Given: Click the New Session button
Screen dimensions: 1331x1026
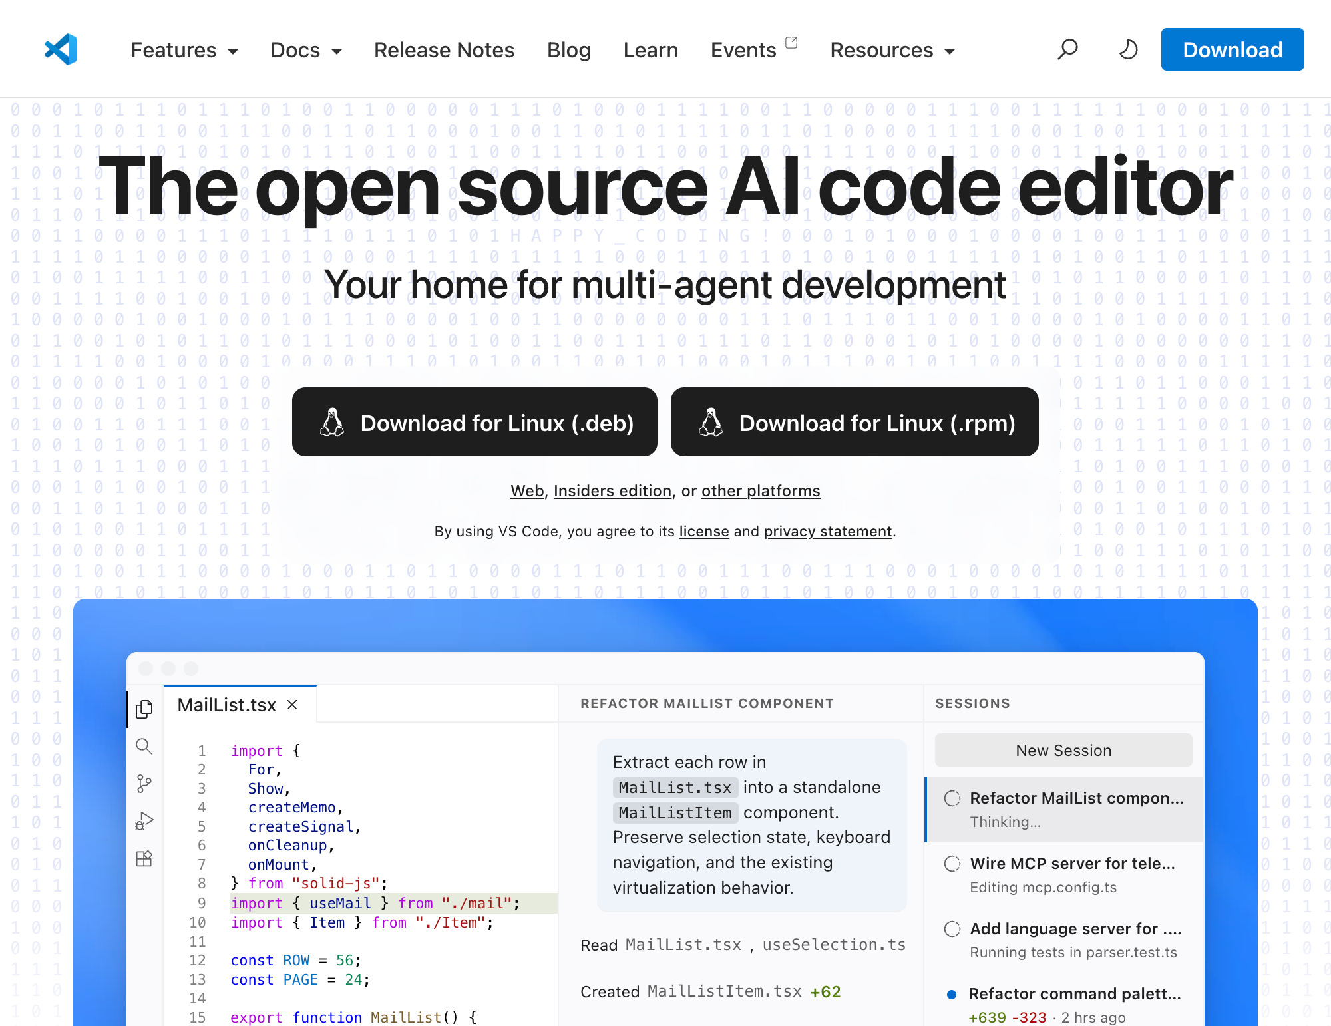Looking at the screenshot, I should 1063,750.
